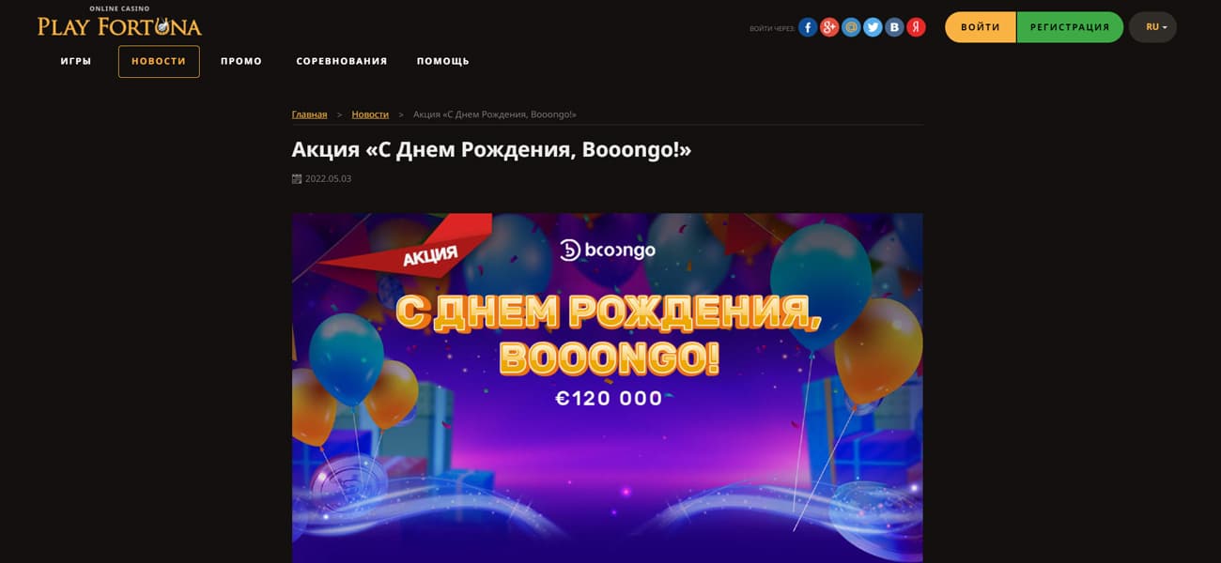The height and width of the screenshot is (563, 1221).
Task: Click the article title about Booongo
Action: [491, 149]
